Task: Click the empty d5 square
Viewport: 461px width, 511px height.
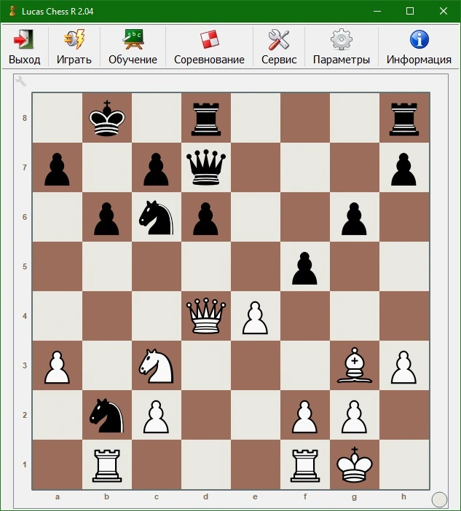Action: coord(205,266)
